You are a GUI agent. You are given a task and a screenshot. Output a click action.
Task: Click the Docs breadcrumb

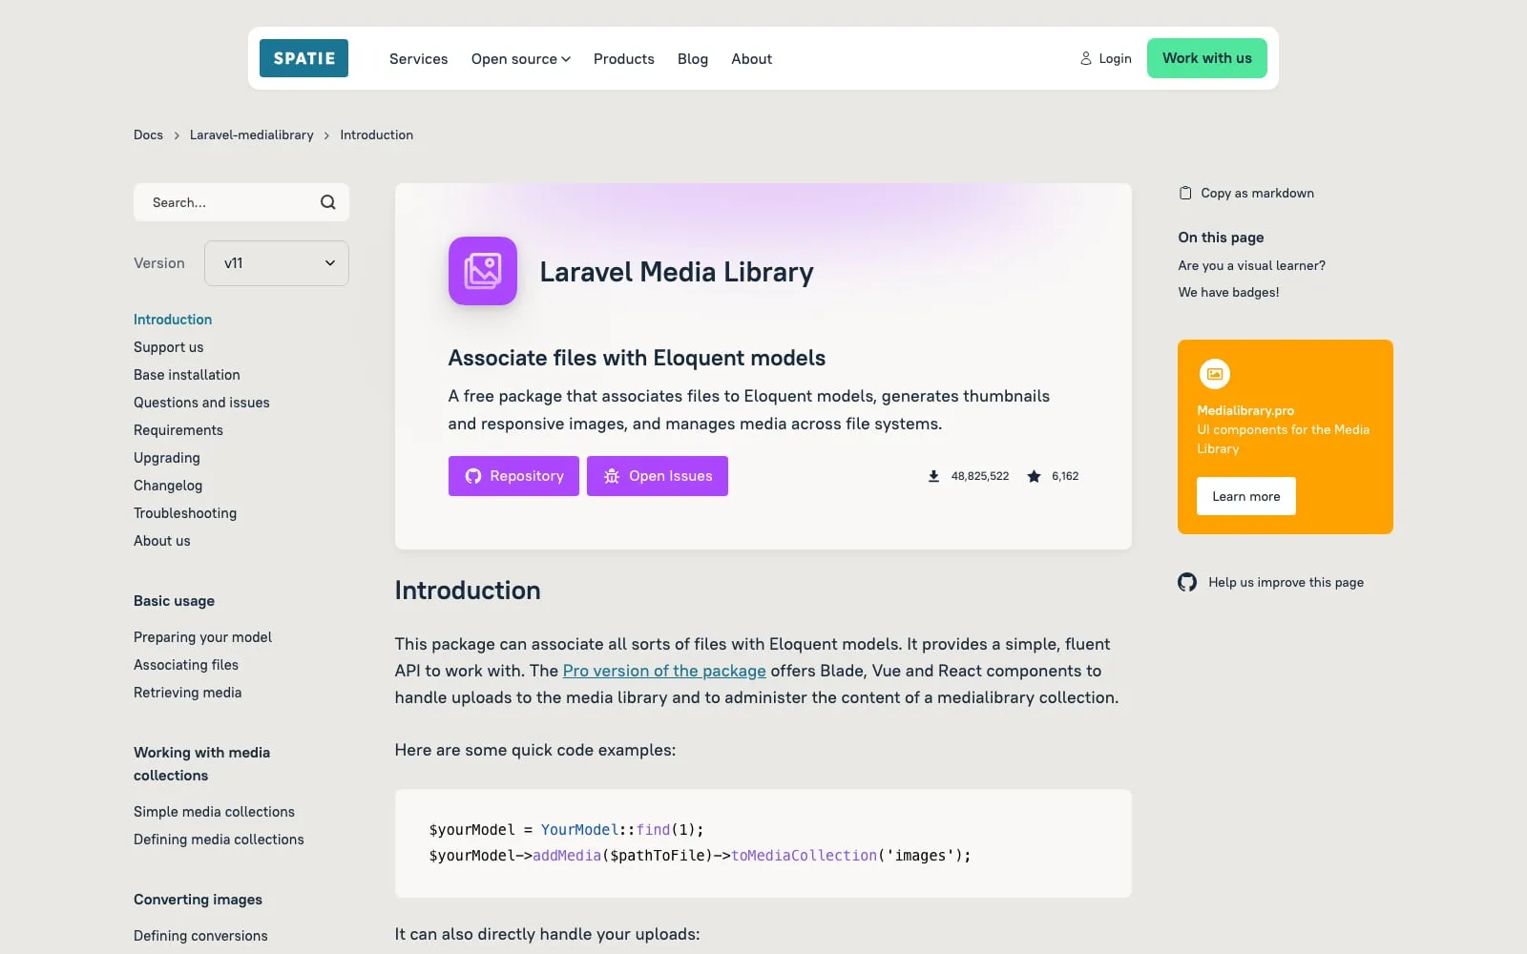148,135
